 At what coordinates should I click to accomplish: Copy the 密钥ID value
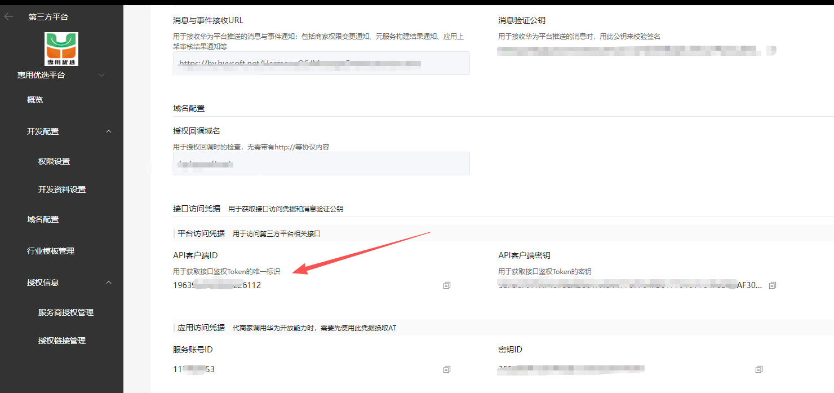click(x=759, y=369)
